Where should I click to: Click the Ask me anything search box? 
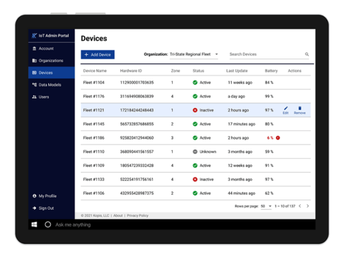(x=73, y=225)
